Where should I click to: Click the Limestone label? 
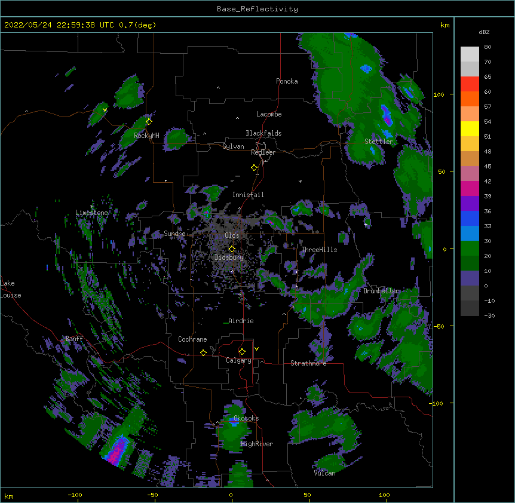point(91,213)
